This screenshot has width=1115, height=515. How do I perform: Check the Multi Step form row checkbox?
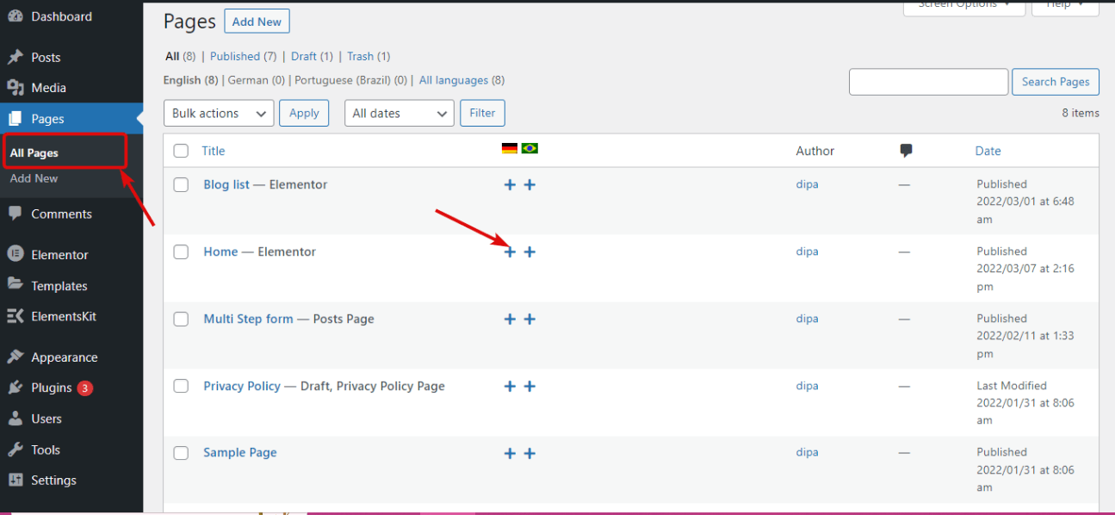point(181,319)
